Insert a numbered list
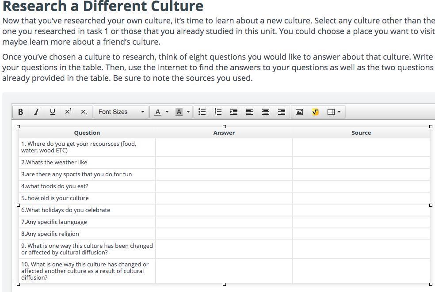435x292 pixels. pos(218,112)
